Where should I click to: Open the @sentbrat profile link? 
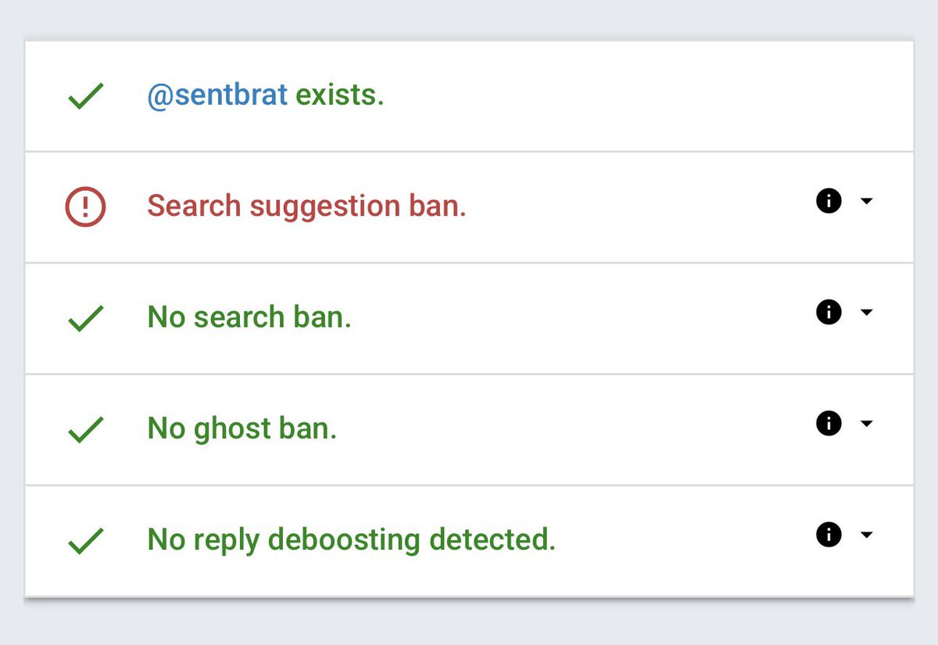pyautogui.click(x=217, y=95)
